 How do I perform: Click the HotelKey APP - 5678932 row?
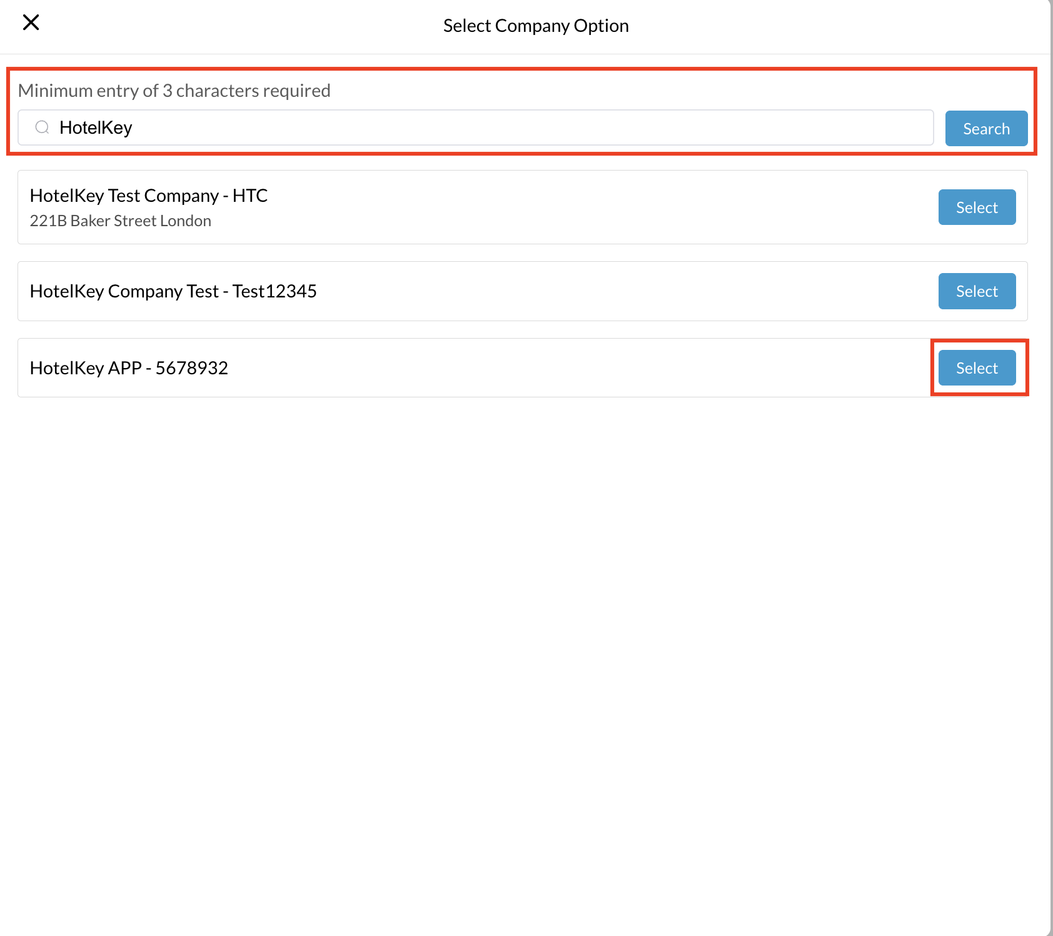(438, 368)
